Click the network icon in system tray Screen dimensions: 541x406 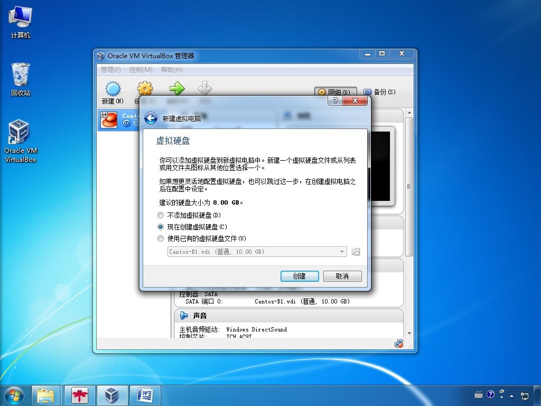click(x=525, y=395)
